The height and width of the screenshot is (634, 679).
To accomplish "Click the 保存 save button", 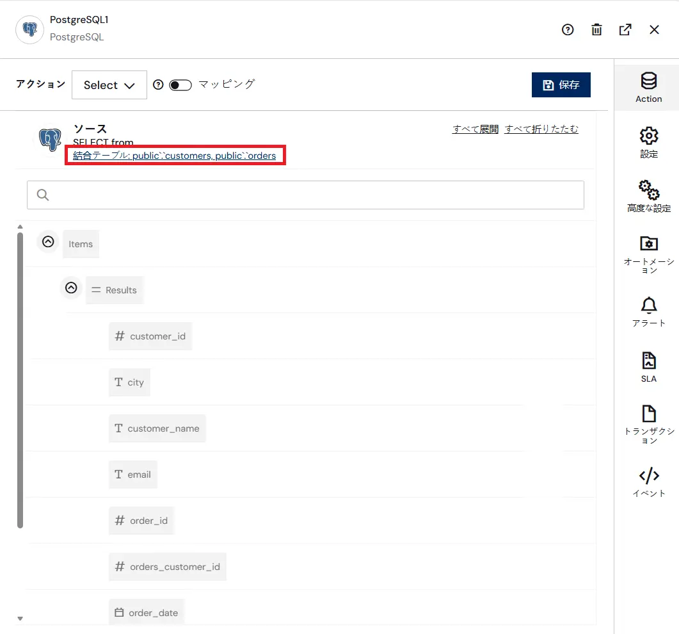I will tap(561, 85).
